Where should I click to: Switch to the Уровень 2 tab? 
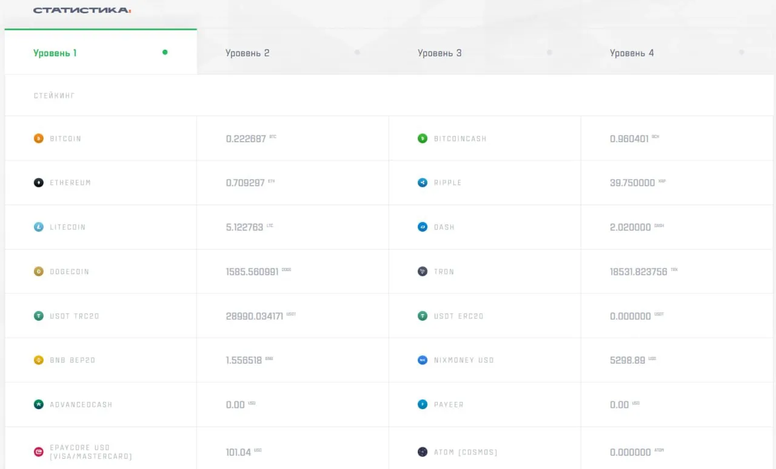pos(293,52)
